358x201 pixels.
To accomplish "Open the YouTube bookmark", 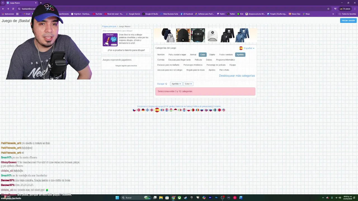I will [x=97, y=14].
